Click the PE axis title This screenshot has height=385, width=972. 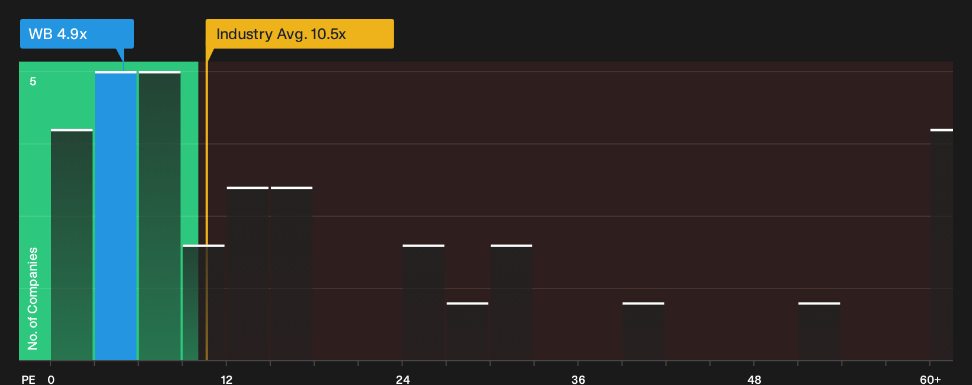(x=28, y=379)
